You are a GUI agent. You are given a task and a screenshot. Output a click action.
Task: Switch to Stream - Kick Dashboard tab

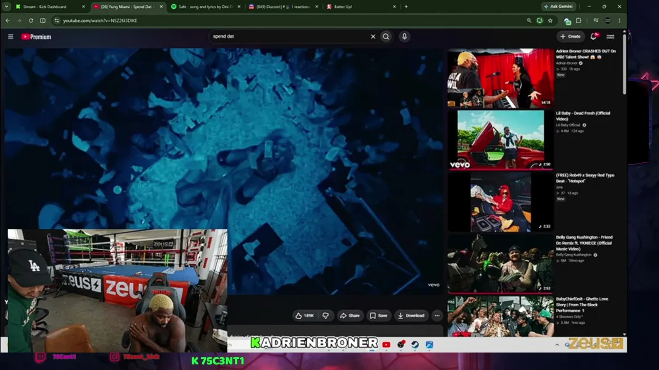50,7
